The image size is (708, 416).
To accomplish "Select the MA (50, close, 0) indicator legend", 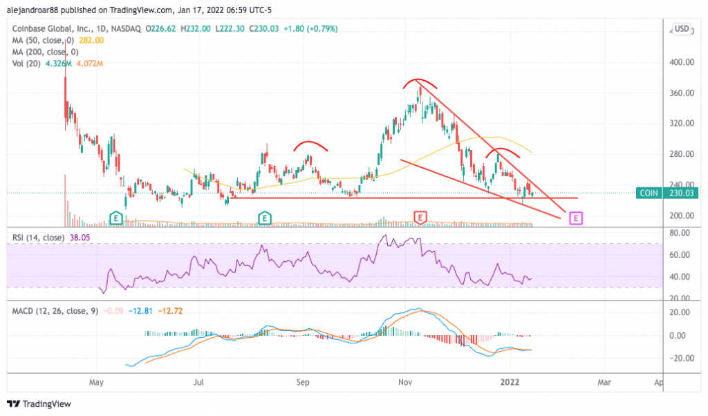I will click(43, 40).
